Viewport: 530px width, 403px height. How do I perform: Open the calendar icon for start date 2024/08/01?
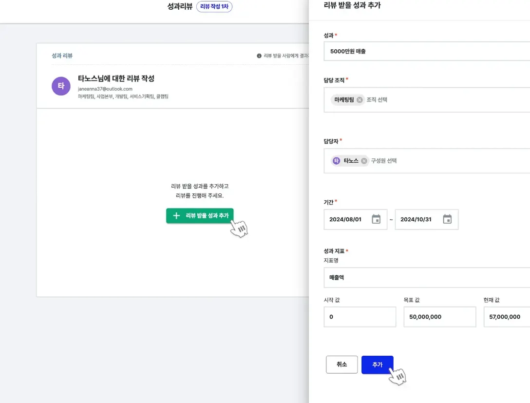click(376, 219)
